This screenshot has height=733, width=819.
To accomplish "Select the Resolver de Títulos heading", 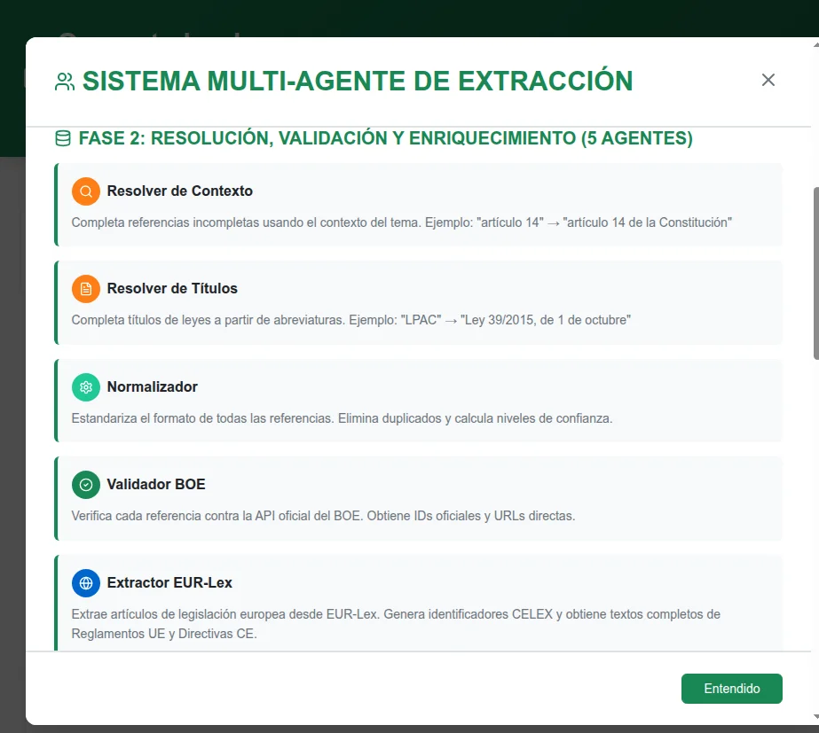I will [172, 289].
